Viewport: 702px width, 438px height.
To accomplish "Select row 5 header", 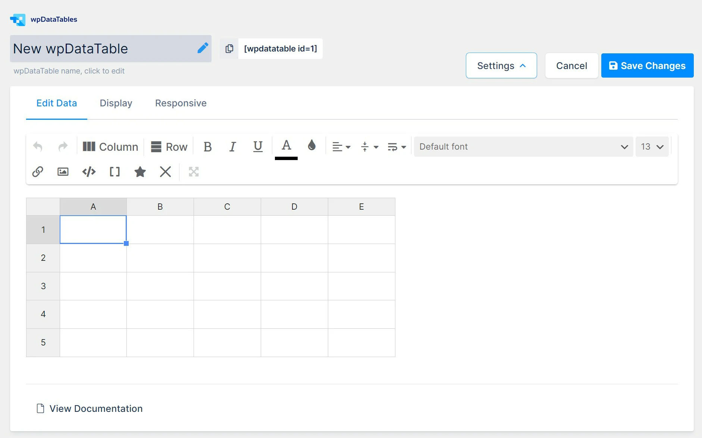I will click(x=43, y=342).
